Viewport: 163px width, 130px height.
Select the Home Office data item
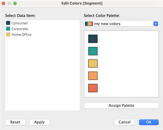click(x=42, y=35)
